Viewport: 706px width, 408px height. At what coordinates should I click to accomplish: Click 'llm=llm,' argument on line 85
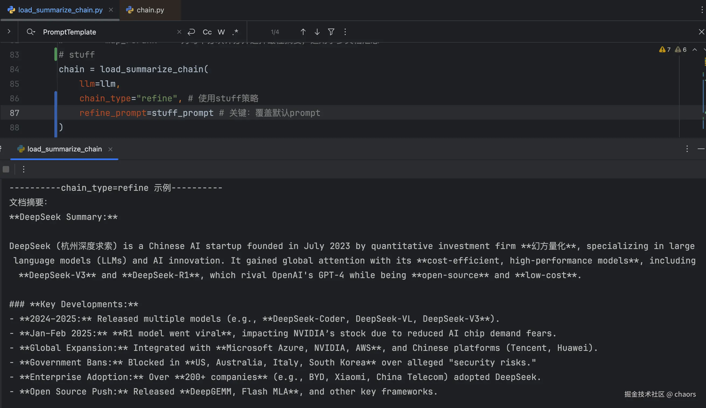100,84
